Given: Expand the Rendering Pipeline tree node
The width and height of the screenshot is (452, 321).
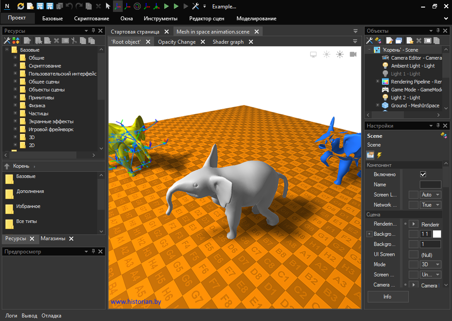Looking at the screenshot, I should (x=377, y=82).
